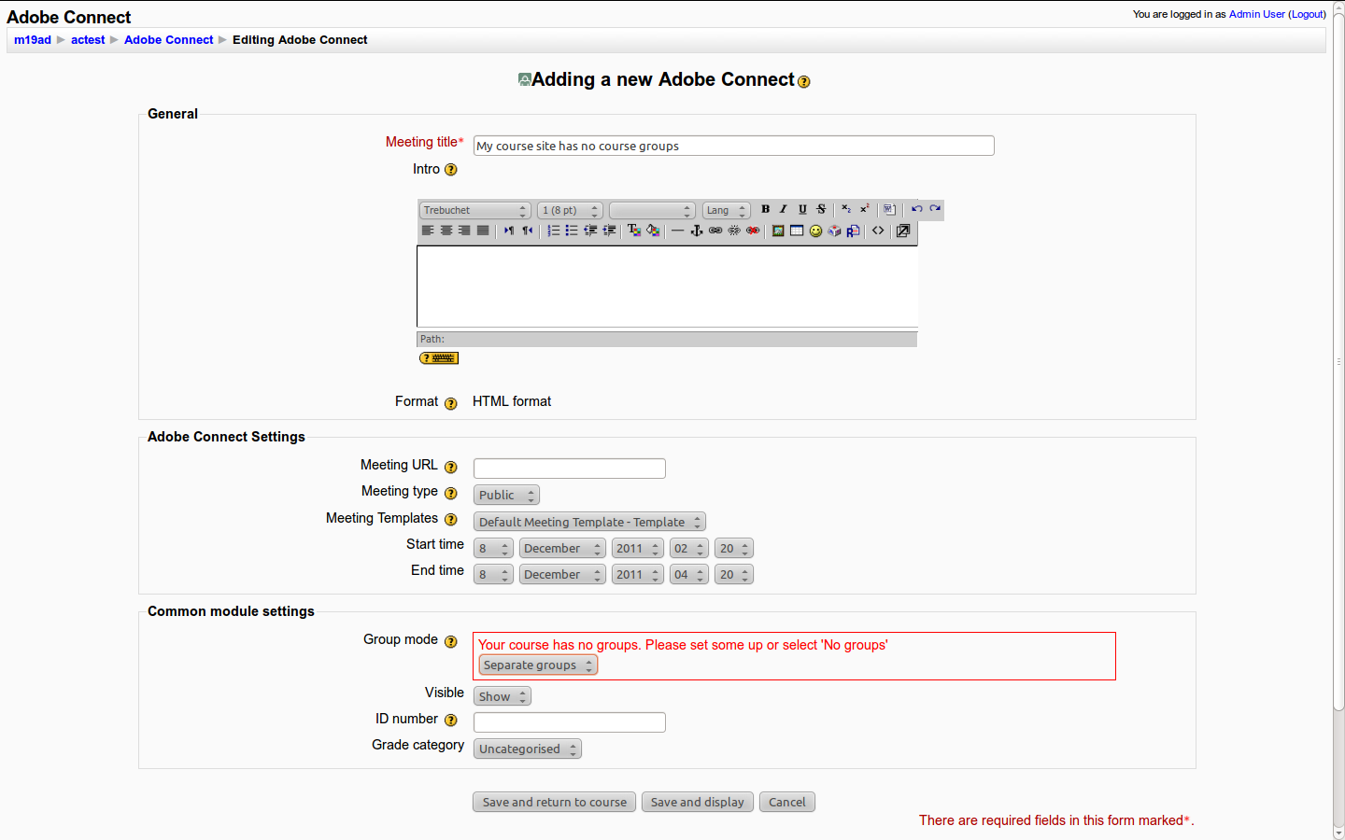Insert a web link
Image resolution: width=1345 pixels, height=840 pixels.
point(715,231)
